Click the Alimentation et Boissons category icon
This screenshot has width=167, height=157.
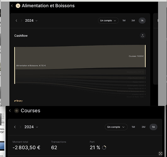point(18,6)
